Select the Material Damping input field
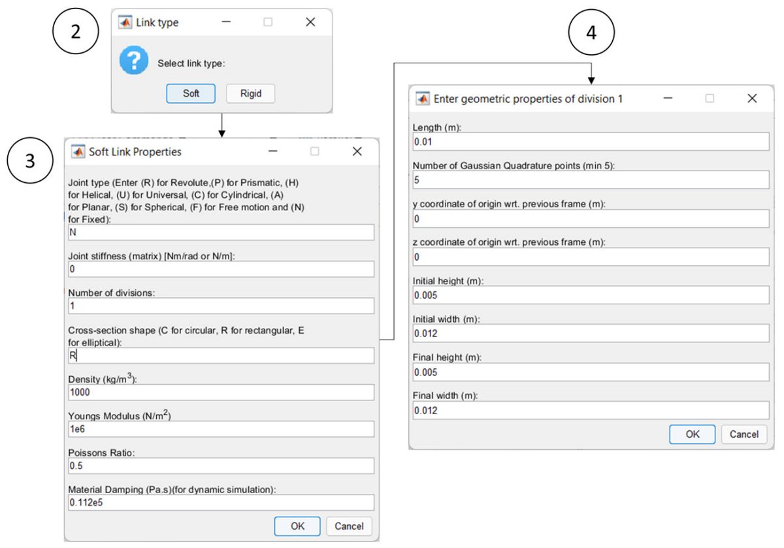The image size is (784, 548). (221, 502)
